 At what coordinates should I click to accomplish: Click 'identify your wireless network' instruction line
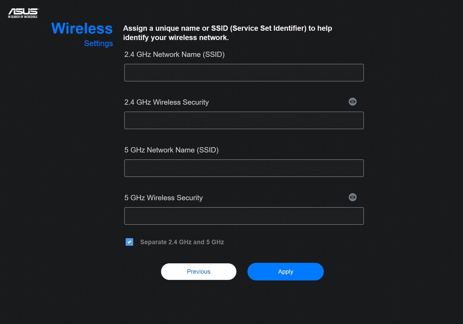176,38
